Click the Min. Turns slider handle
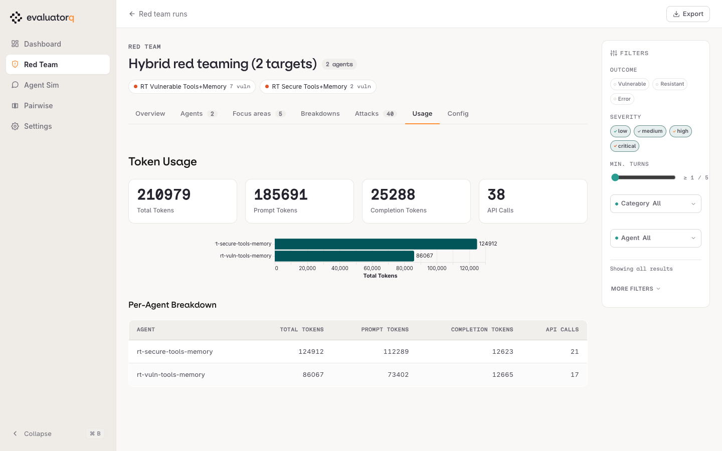 [x=615, y=177]
